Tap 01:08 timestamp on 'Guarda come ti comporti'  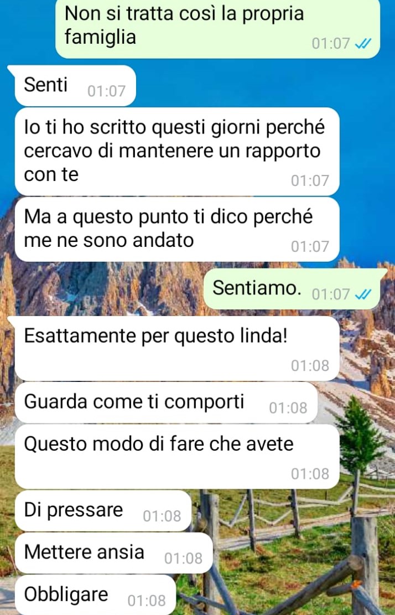[x=288, y=408]
